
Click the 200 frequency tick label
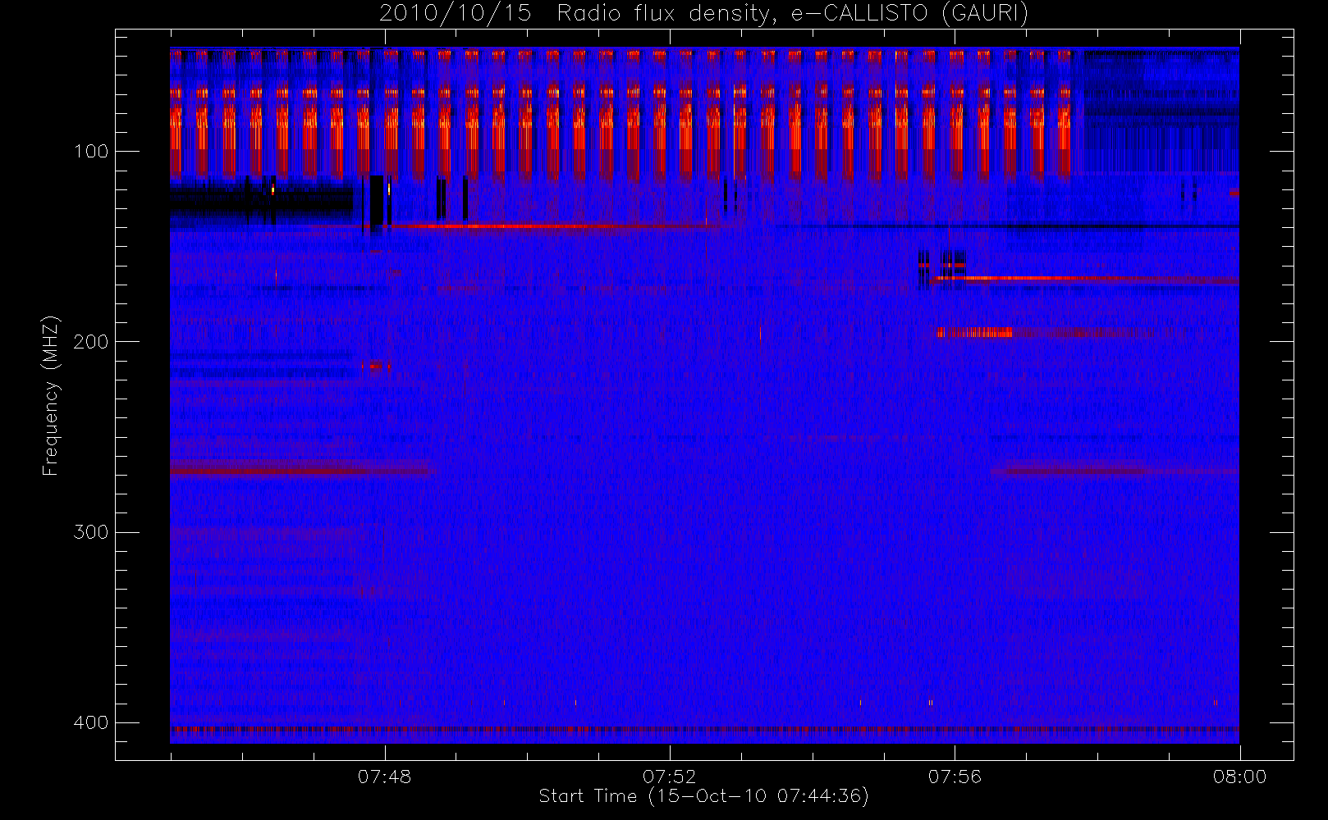90,342
